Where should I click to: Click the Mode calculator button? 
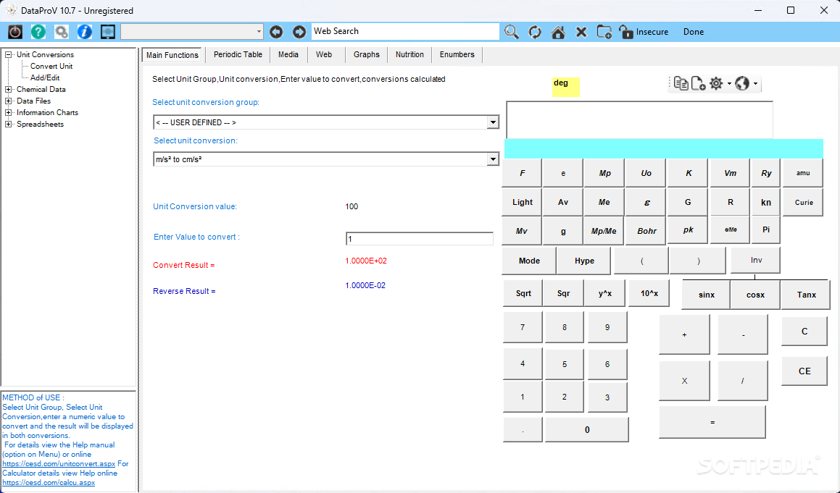[529, 261]
